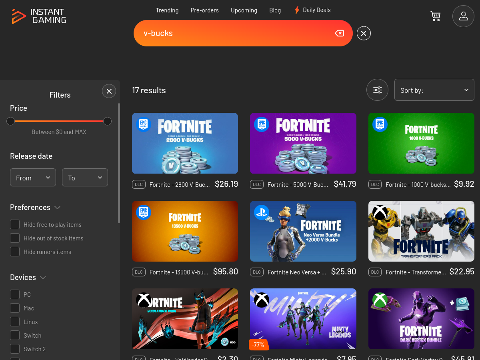The height and width of the screenshot is (360, 480).
Task: Click DLC tag of Fortnite Transformers
Action: pyautogui.click(x=375, y=272)
